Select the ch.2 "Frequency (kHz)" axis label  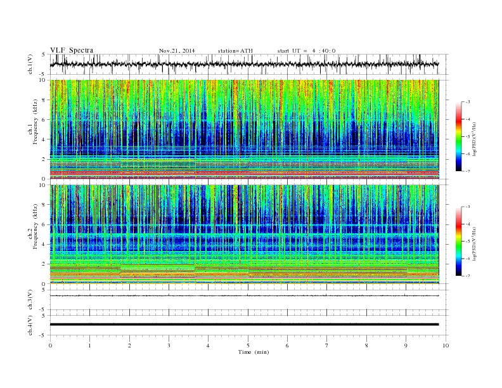[35, 227]
